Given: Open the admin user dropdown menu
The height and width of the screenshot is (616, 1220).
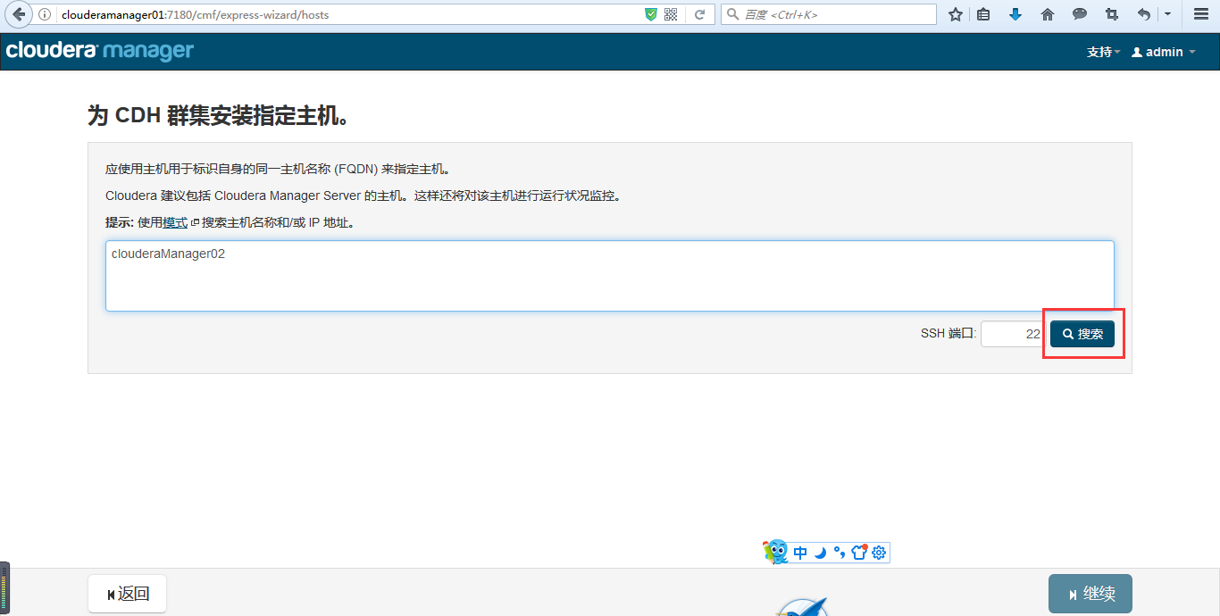Looking at the screenshot, I should (x=1163, y=53).
